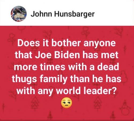Click the flower decoration left of "Does"

click(x=11, y=38)
